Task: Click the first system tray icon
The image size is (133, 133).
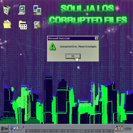Action: pos(116,129)
